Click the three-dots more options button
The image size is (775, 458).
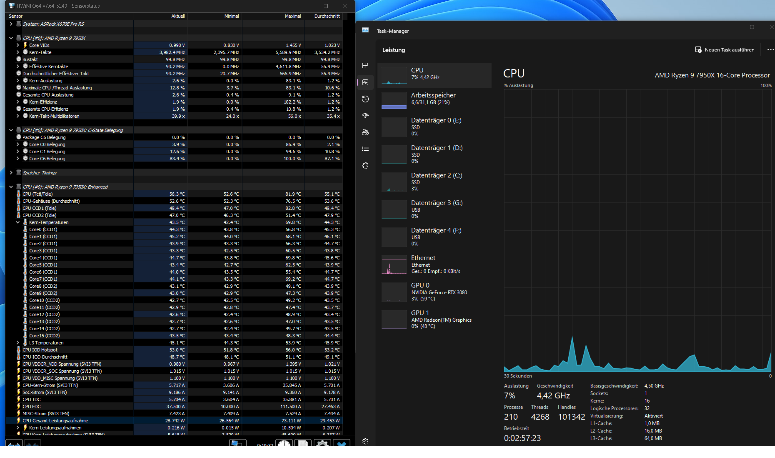click(x=770, y=50)
